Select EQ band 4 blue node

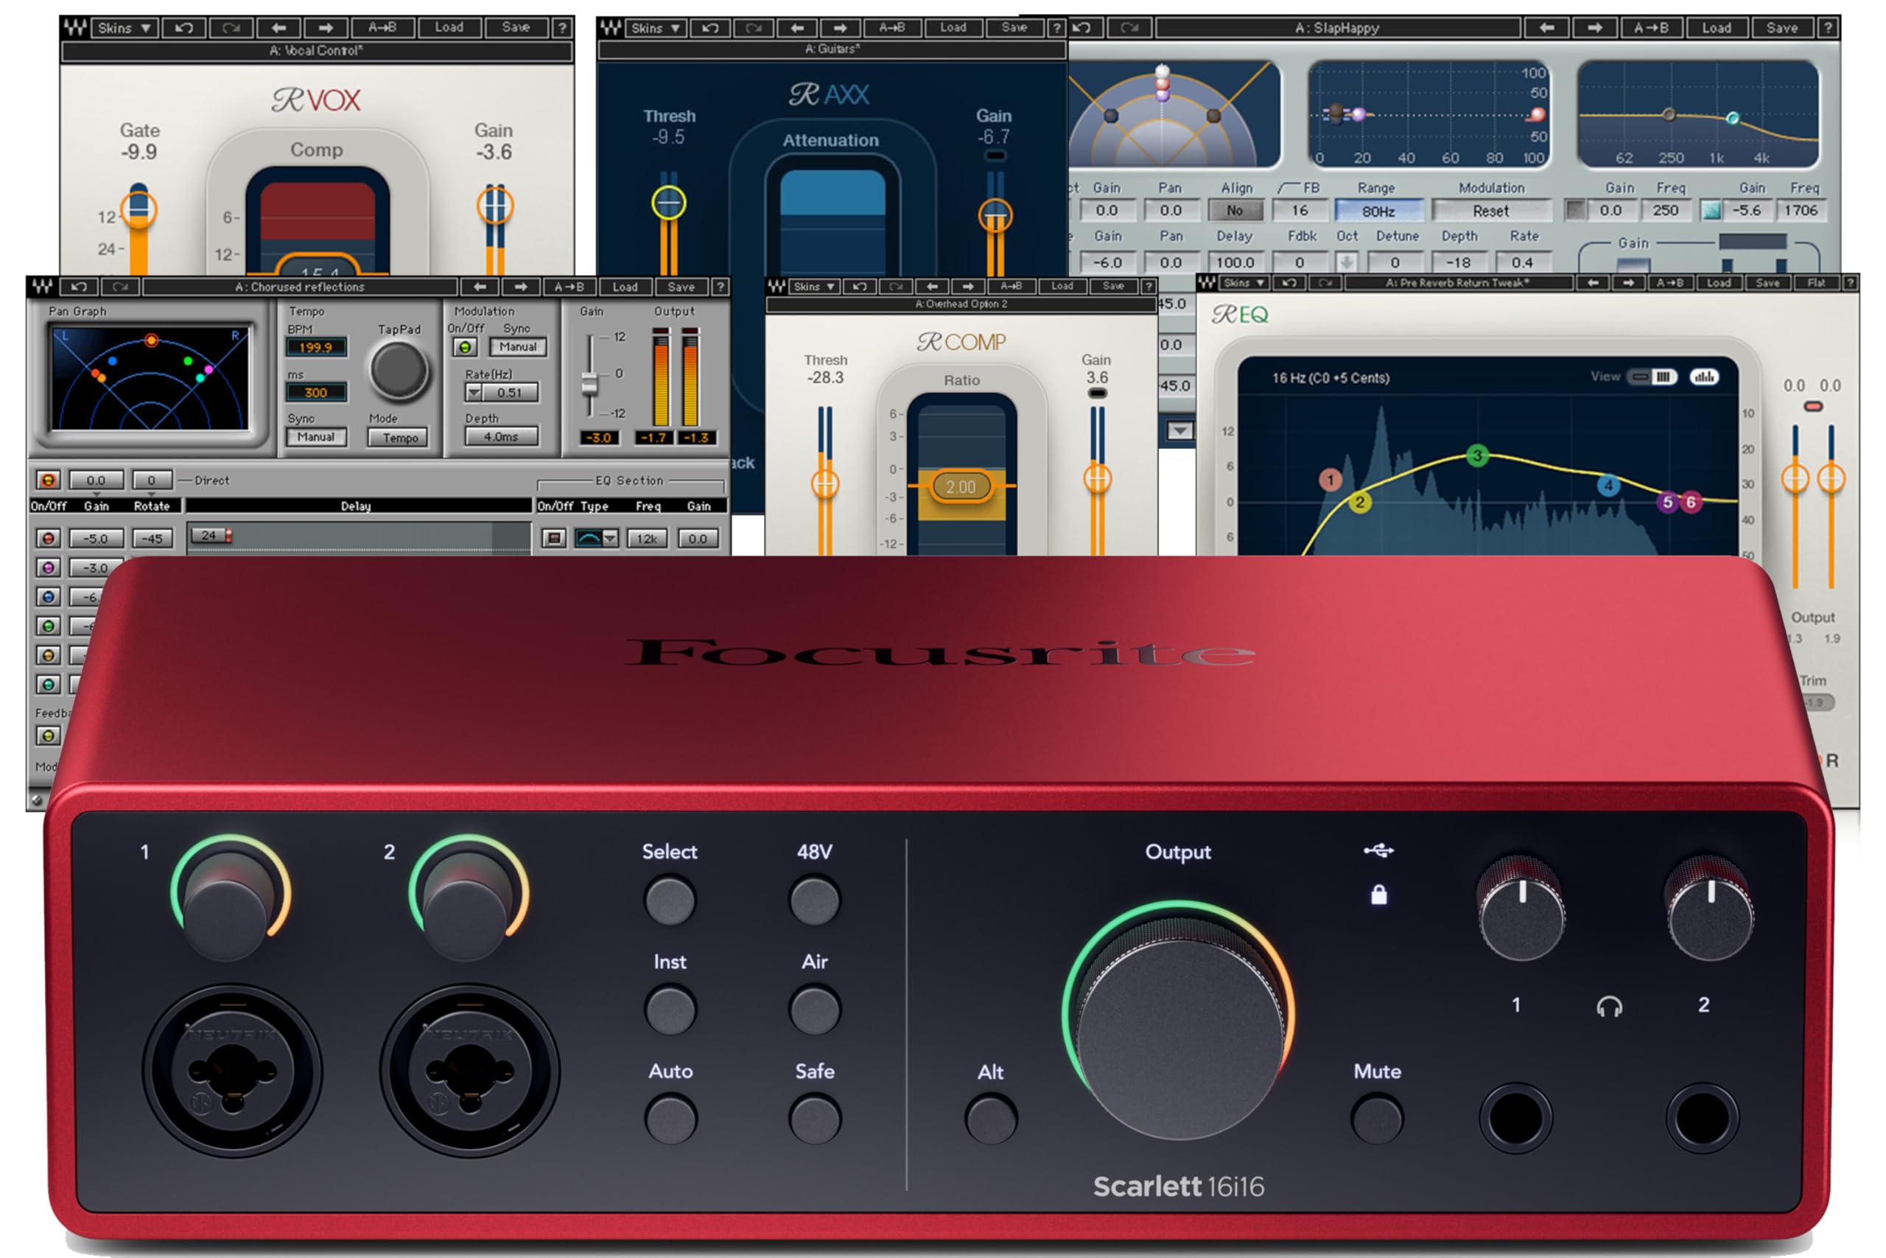(x=1608, y=486)
